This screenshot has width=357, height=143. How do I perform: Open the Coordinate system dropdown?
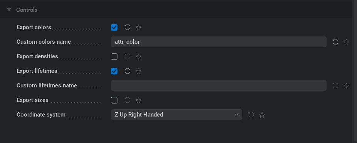pos(176,115)
